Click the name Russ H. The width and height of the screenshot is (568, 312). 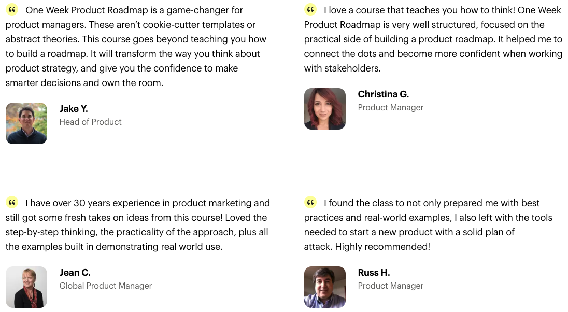point(374,273)
